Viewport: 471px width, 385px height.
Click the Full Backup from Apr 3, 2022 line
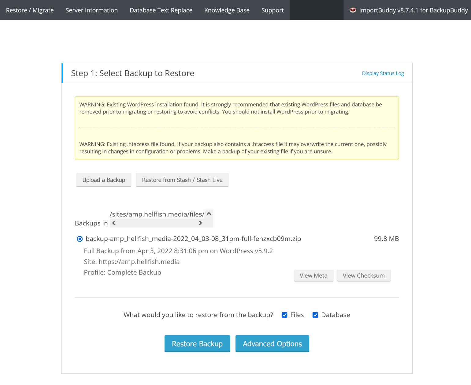[x=178, y=251]
